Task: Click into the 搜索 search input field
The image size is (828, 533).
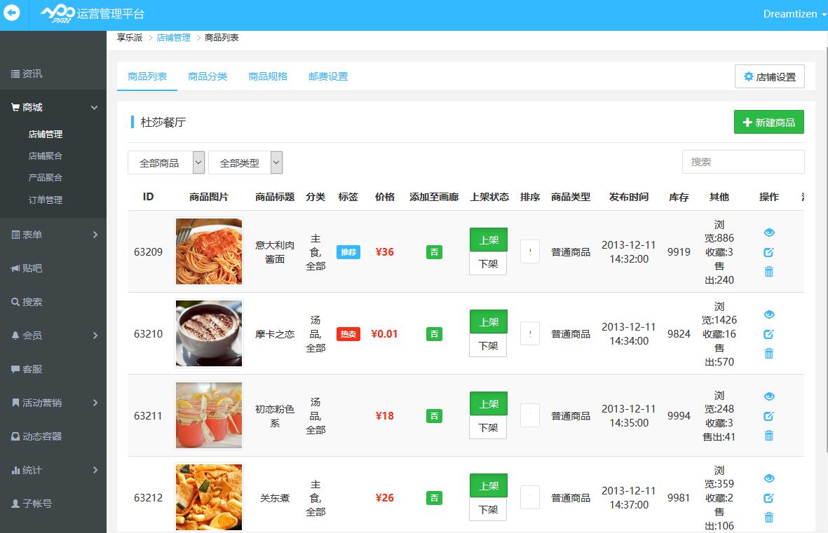Action: [742, 162]
